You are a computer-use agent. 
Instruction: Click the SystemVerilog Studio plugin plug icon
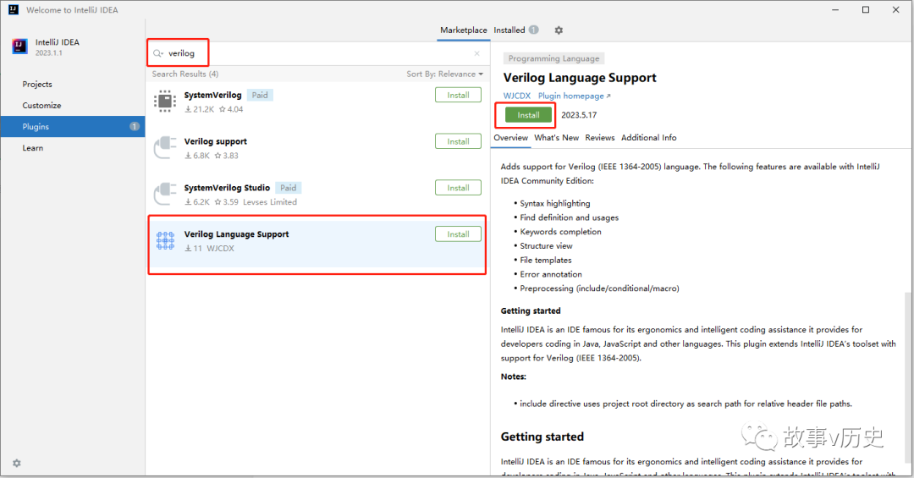click(165, 194)
